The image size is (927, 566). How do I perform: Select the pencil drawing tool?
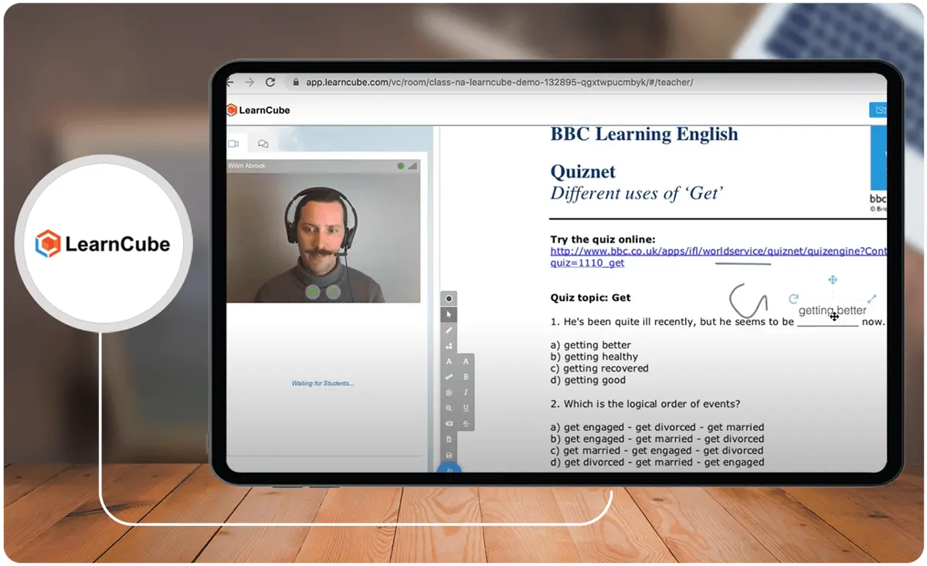pyautogui.click(x=449, y=330)
